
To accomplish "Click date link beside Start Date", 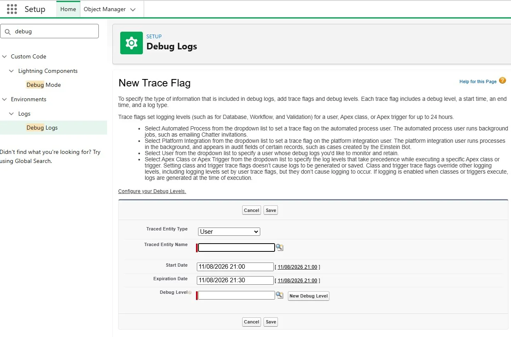I will (x=297, y=267).
